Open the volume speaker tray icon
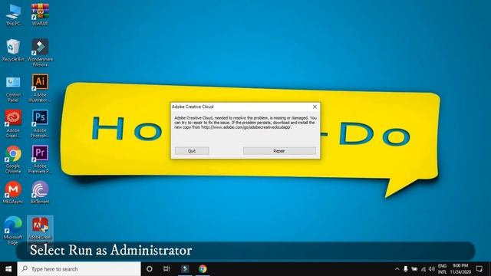491x276 pixels. pyautogui.click(x=432, y=269)
